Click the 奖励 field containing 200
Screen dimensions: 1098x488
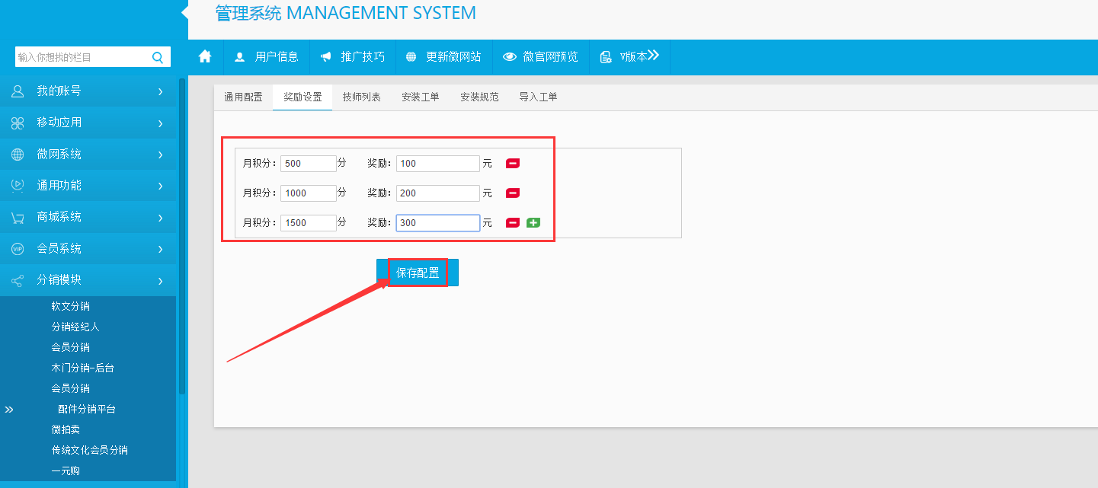click(438, 193)
